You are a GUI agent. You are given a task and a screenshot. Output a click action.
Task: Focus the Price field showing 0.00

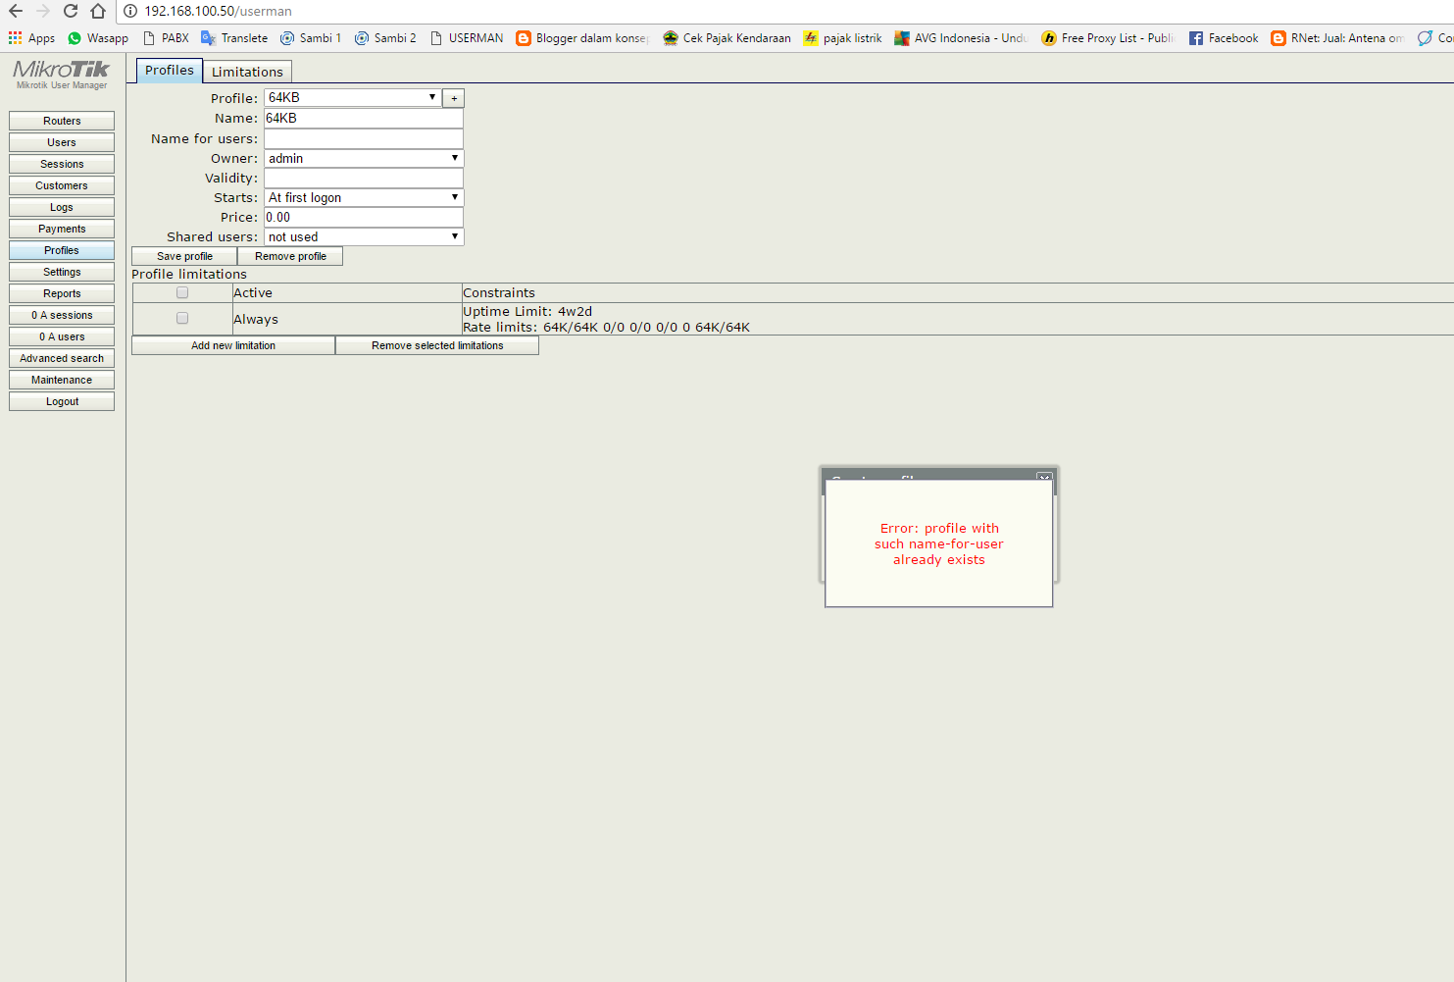pos(364,217)
